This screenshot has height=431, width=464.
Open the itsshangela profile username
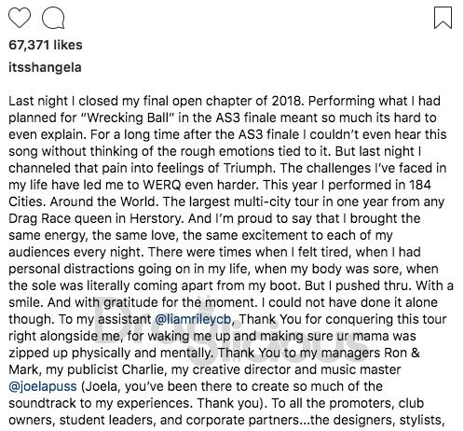click(45, 67)
